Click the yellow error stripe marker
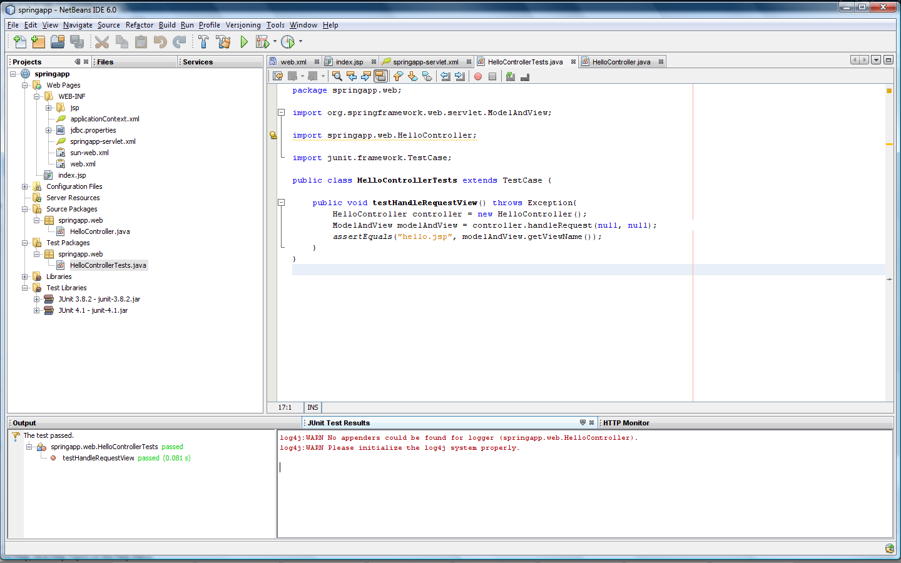 coord(889,145)
